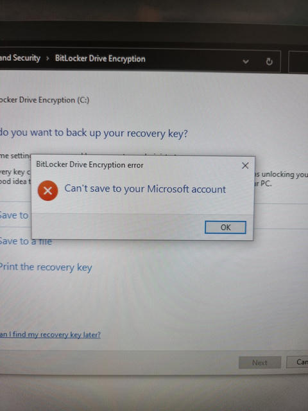The width and height of the screenshot is (308, 411).
Task: Choose 'Print the recovery key' option
Action: 46,267
